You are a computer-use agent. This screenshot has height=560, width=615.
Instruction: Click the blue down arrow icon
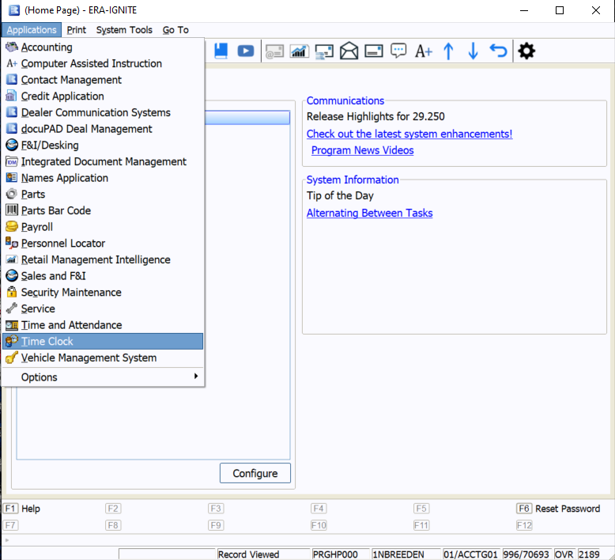click(x=473, y=51)
